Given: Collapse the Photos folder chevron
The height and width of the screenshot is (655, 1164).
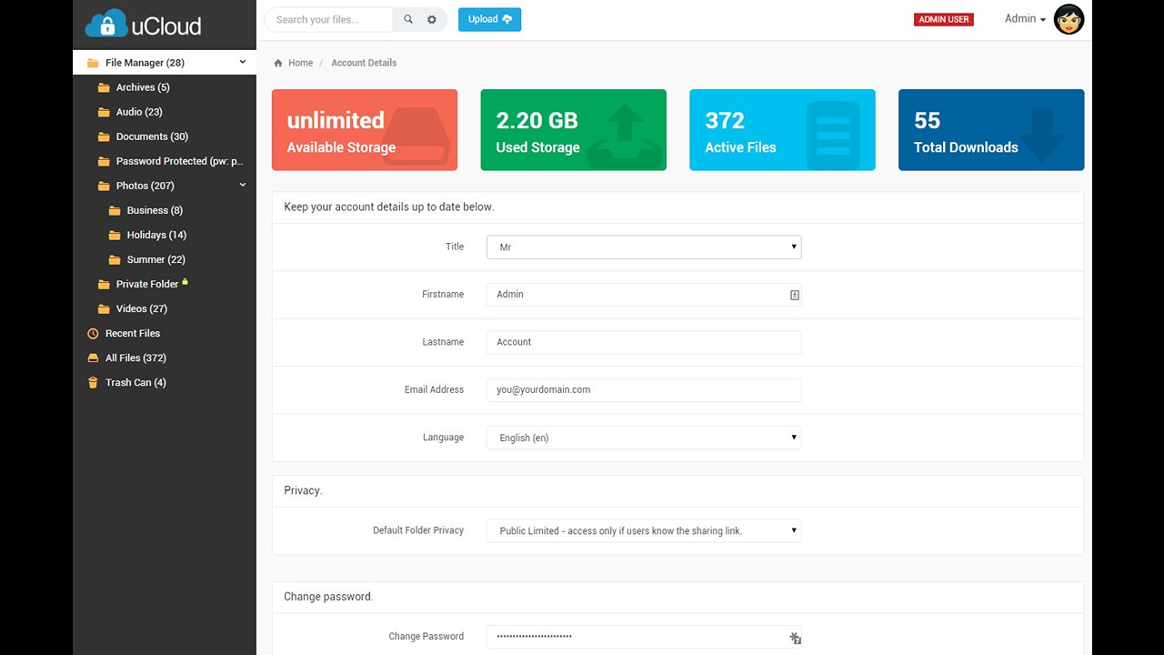Looking at the screenshot, I should point(243,186).
